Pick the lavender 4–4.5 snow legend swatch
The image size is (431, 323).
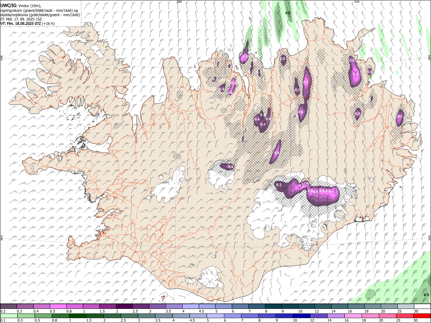pos(191,306)
